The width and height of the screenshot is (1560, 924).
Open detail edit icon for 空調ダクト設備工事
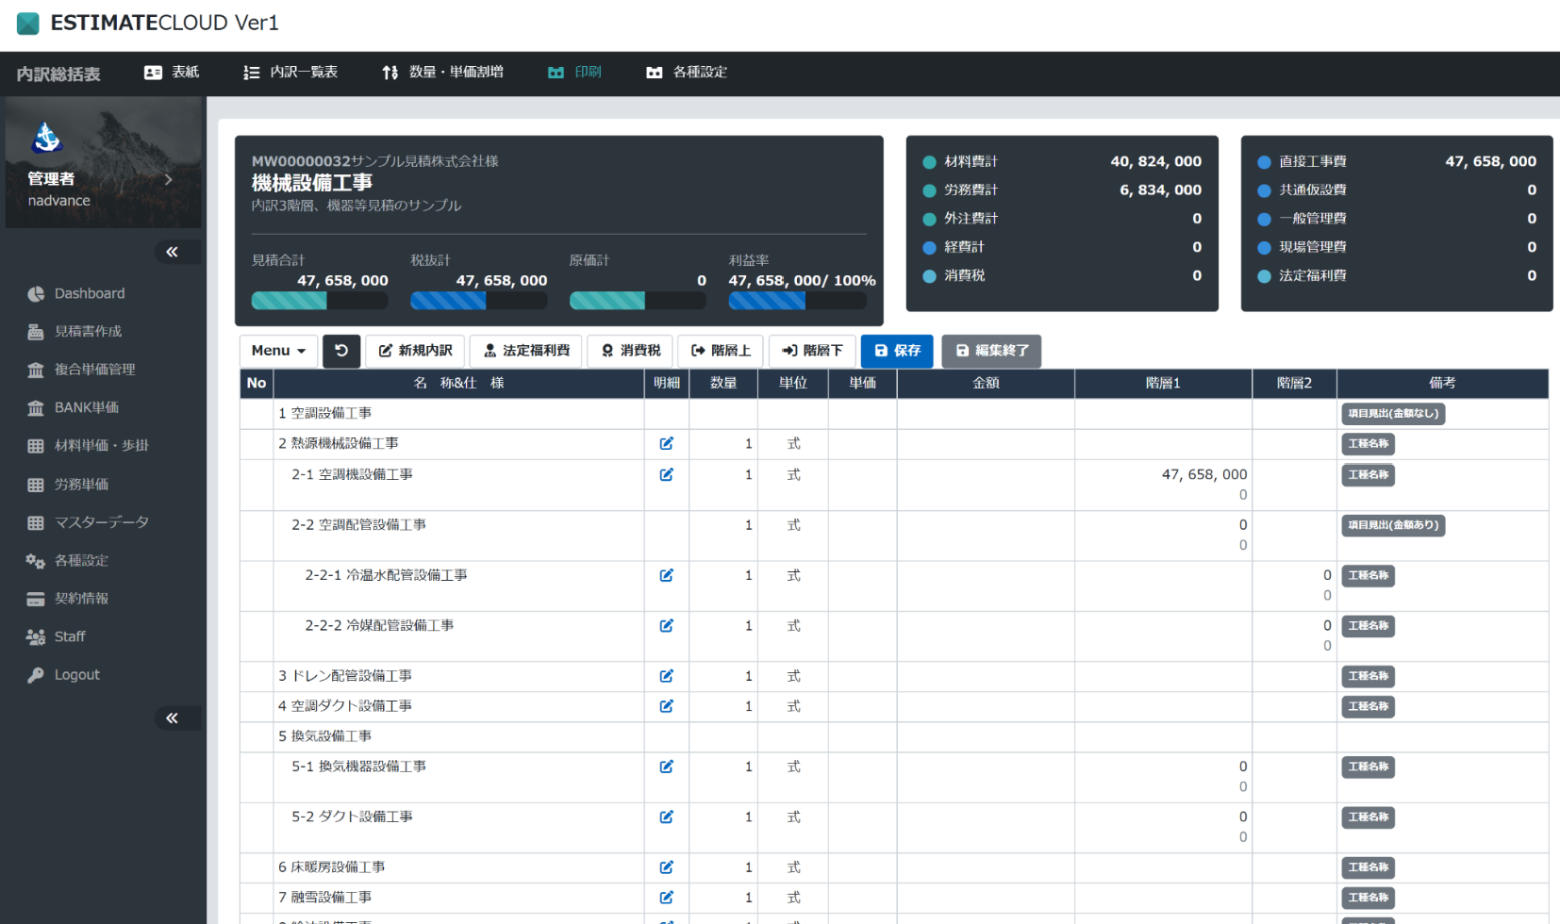pyautogui.click(x=667, y=706)
